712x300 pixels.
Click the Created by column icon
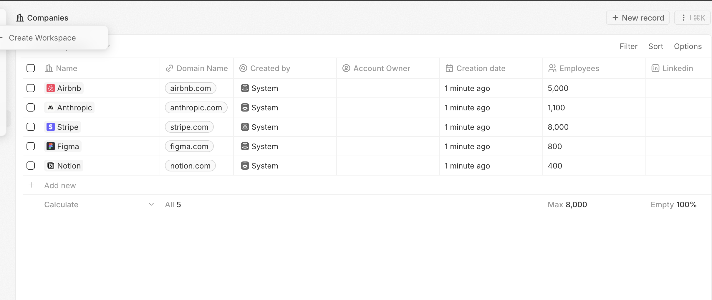(243, 68)
